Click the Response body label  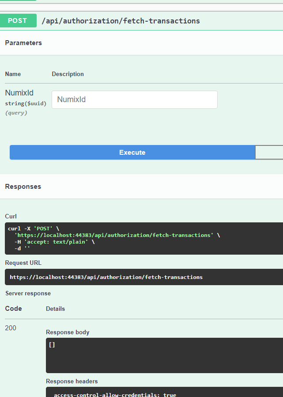tap(68, 332)
